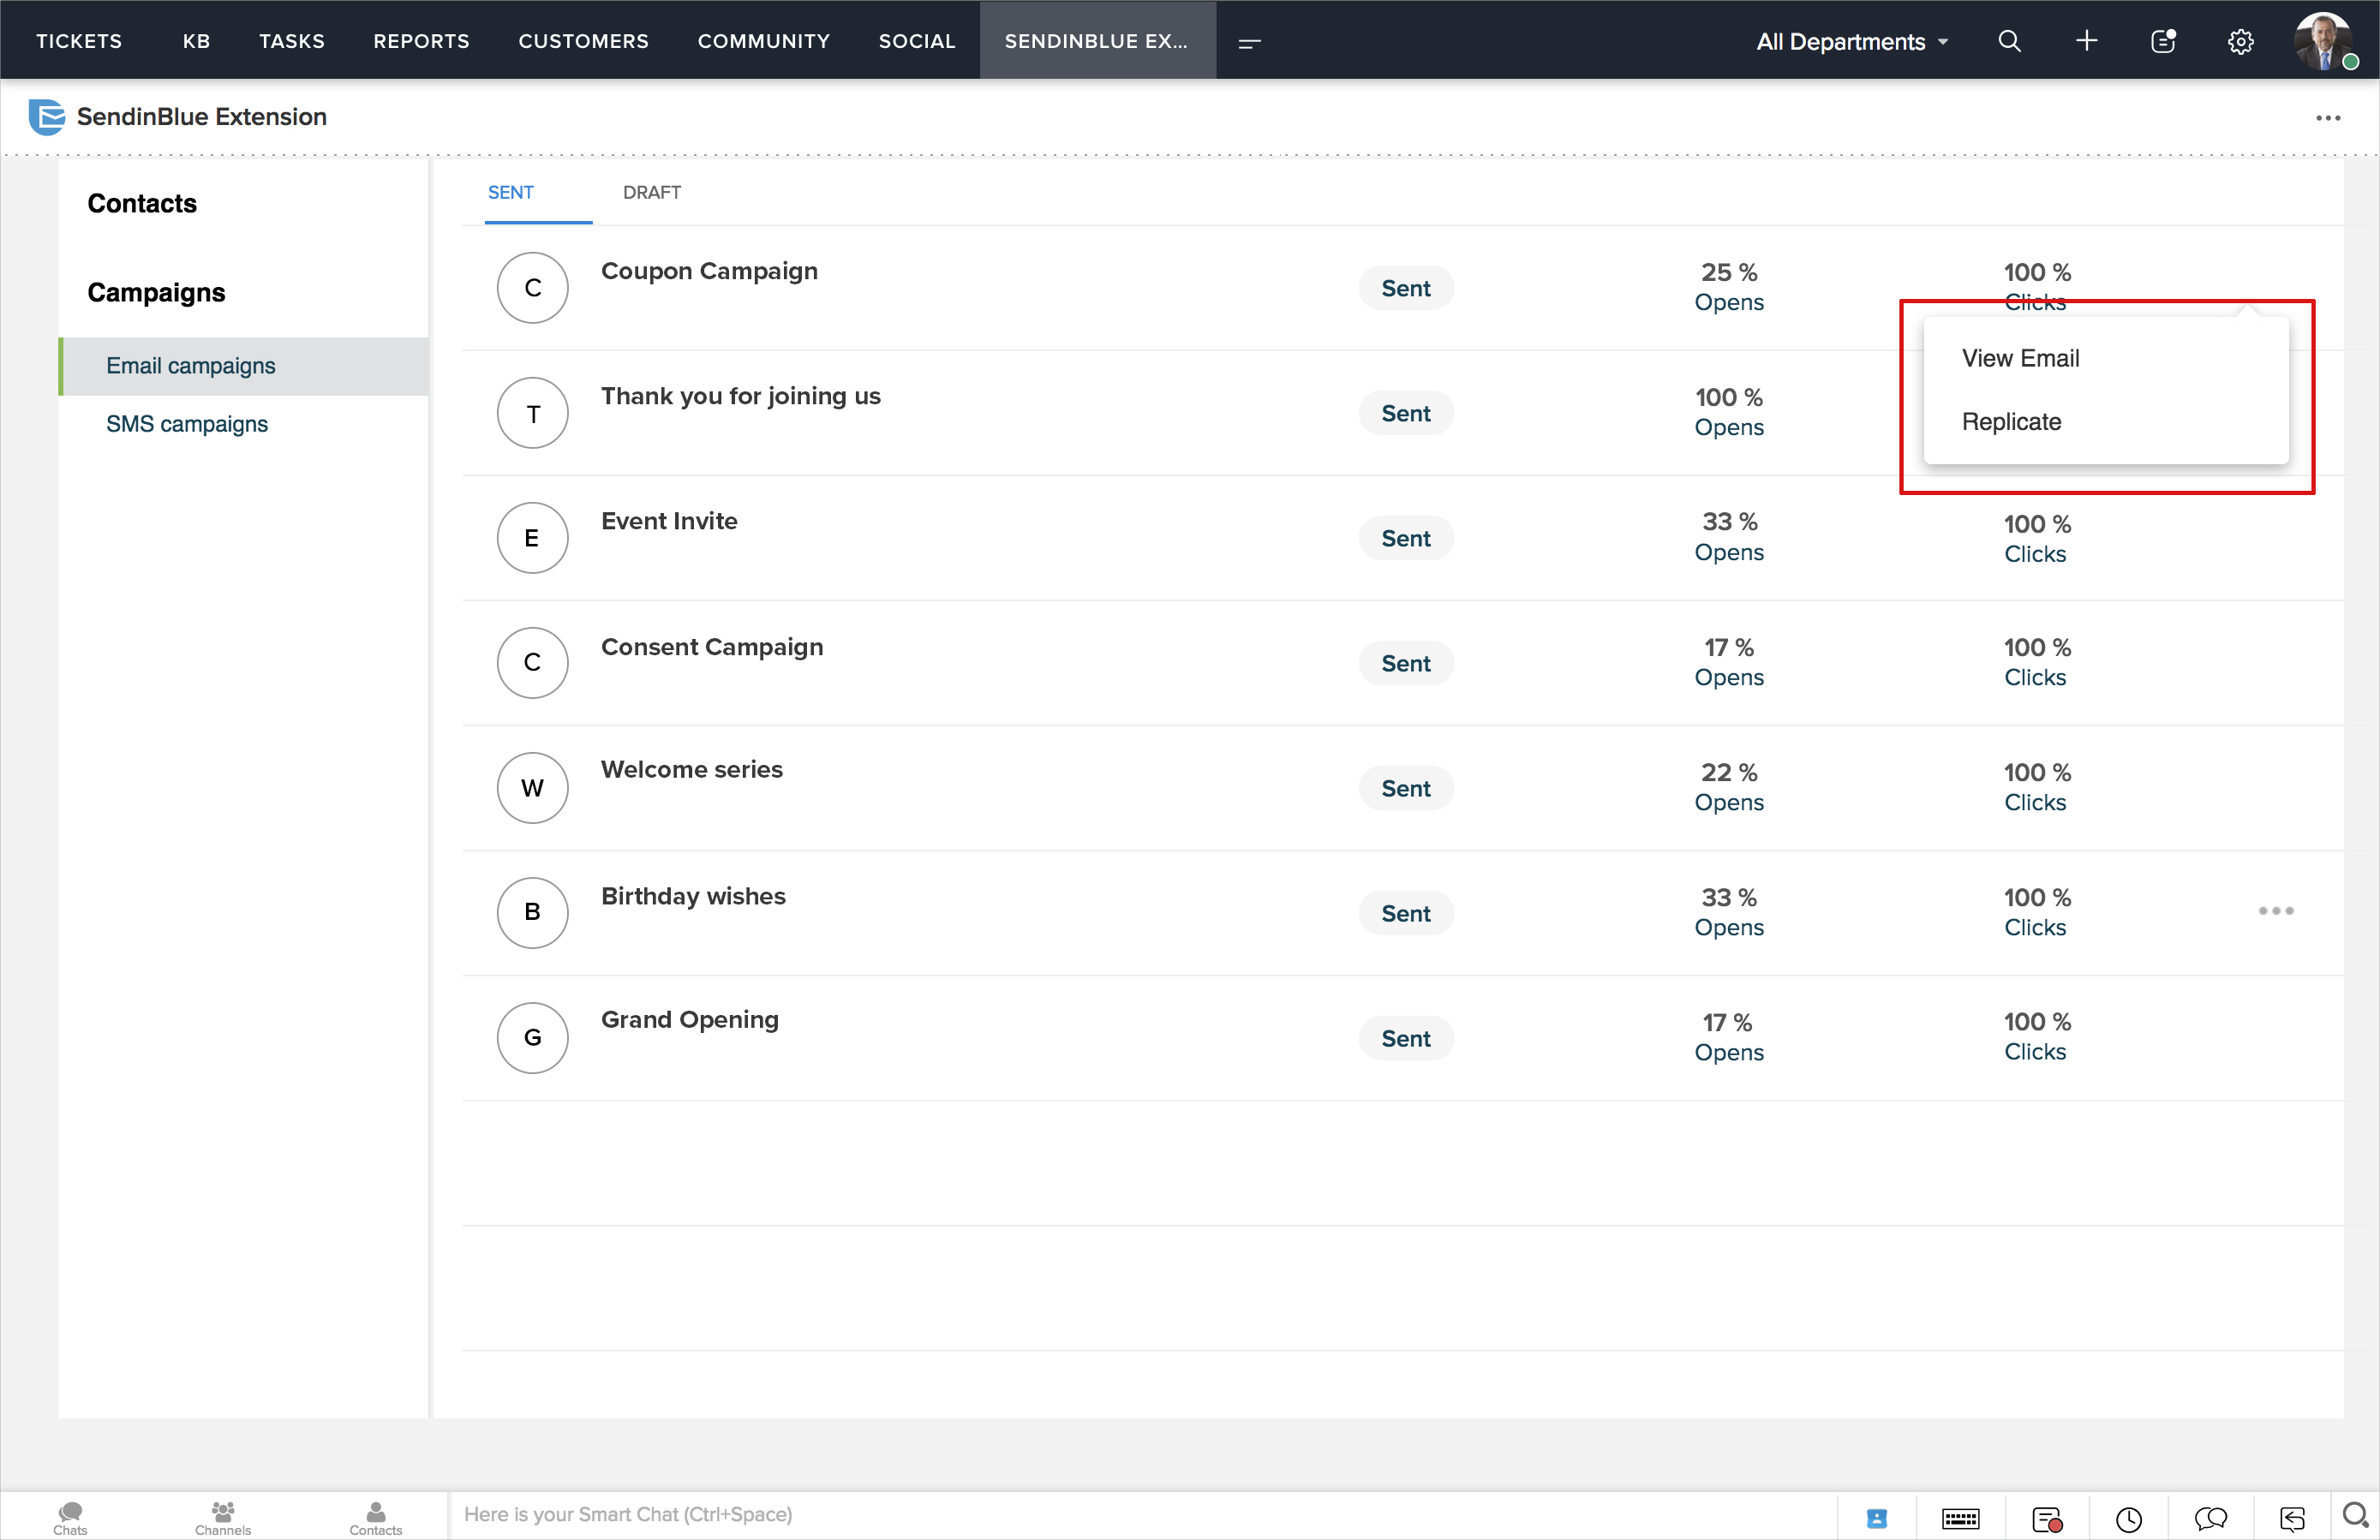Click the search magnifier in top navigation
This screenshot has width=2380, height=1540.
click(x=2009, y=41)
